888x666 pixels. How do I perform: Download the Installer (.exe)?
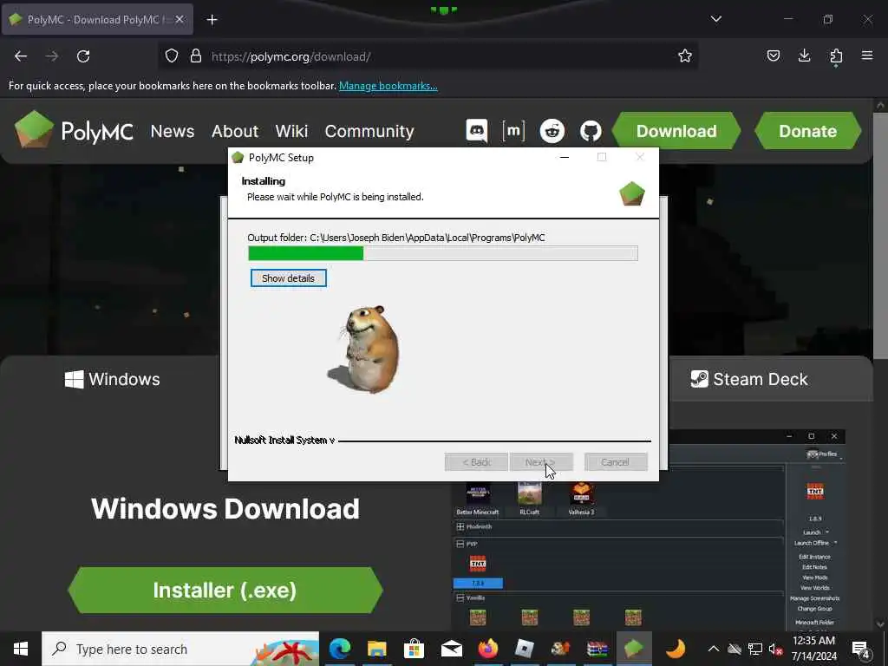click(225, 590)
